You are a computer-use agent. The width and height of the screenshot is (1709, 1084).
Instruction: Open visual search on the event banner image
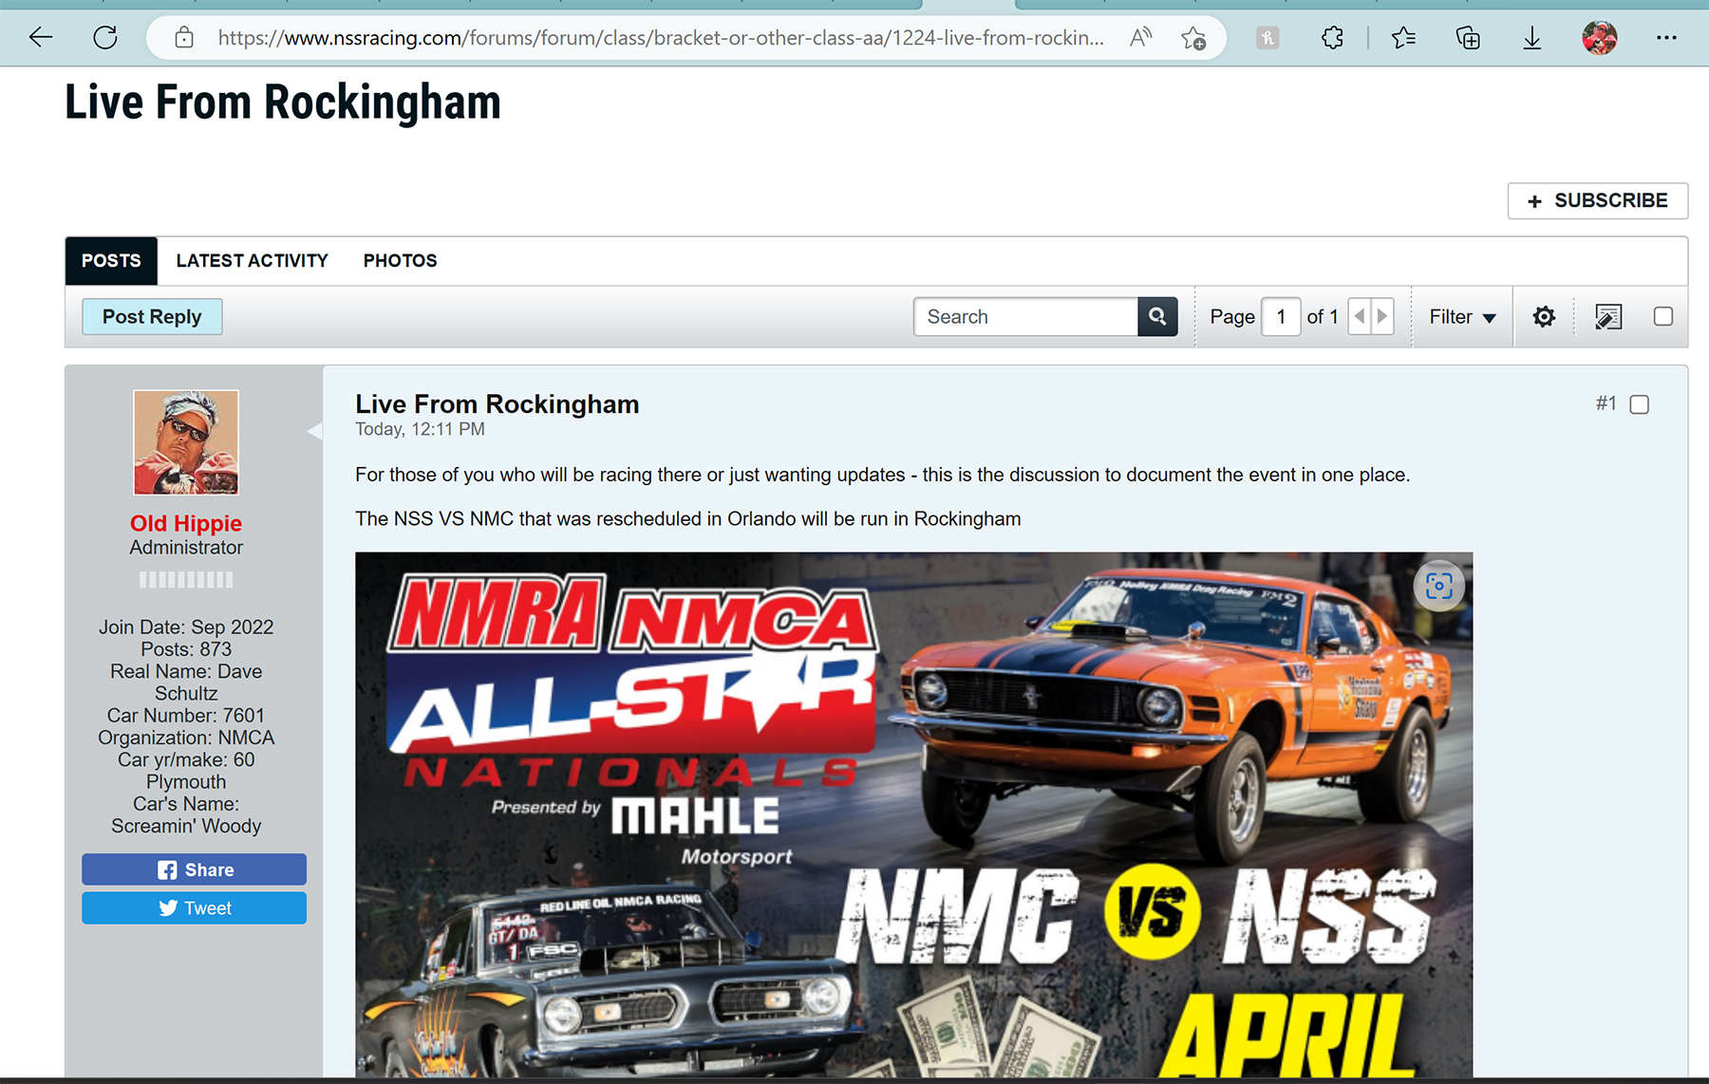click(x=1439, y=587)
